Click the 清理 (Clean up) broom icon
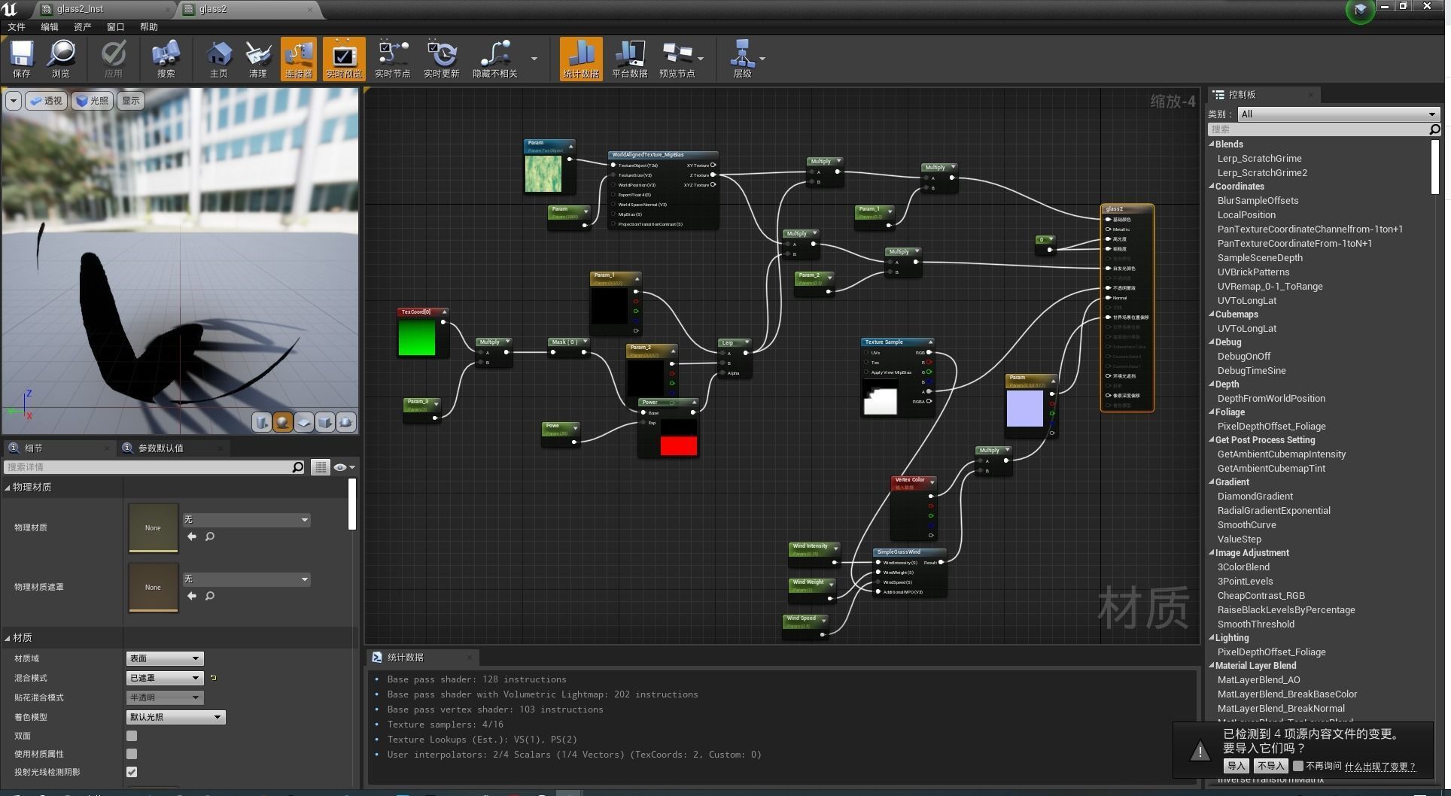Screen dimensions: 1451x796 pyautogui.click(x=258, y=58)
